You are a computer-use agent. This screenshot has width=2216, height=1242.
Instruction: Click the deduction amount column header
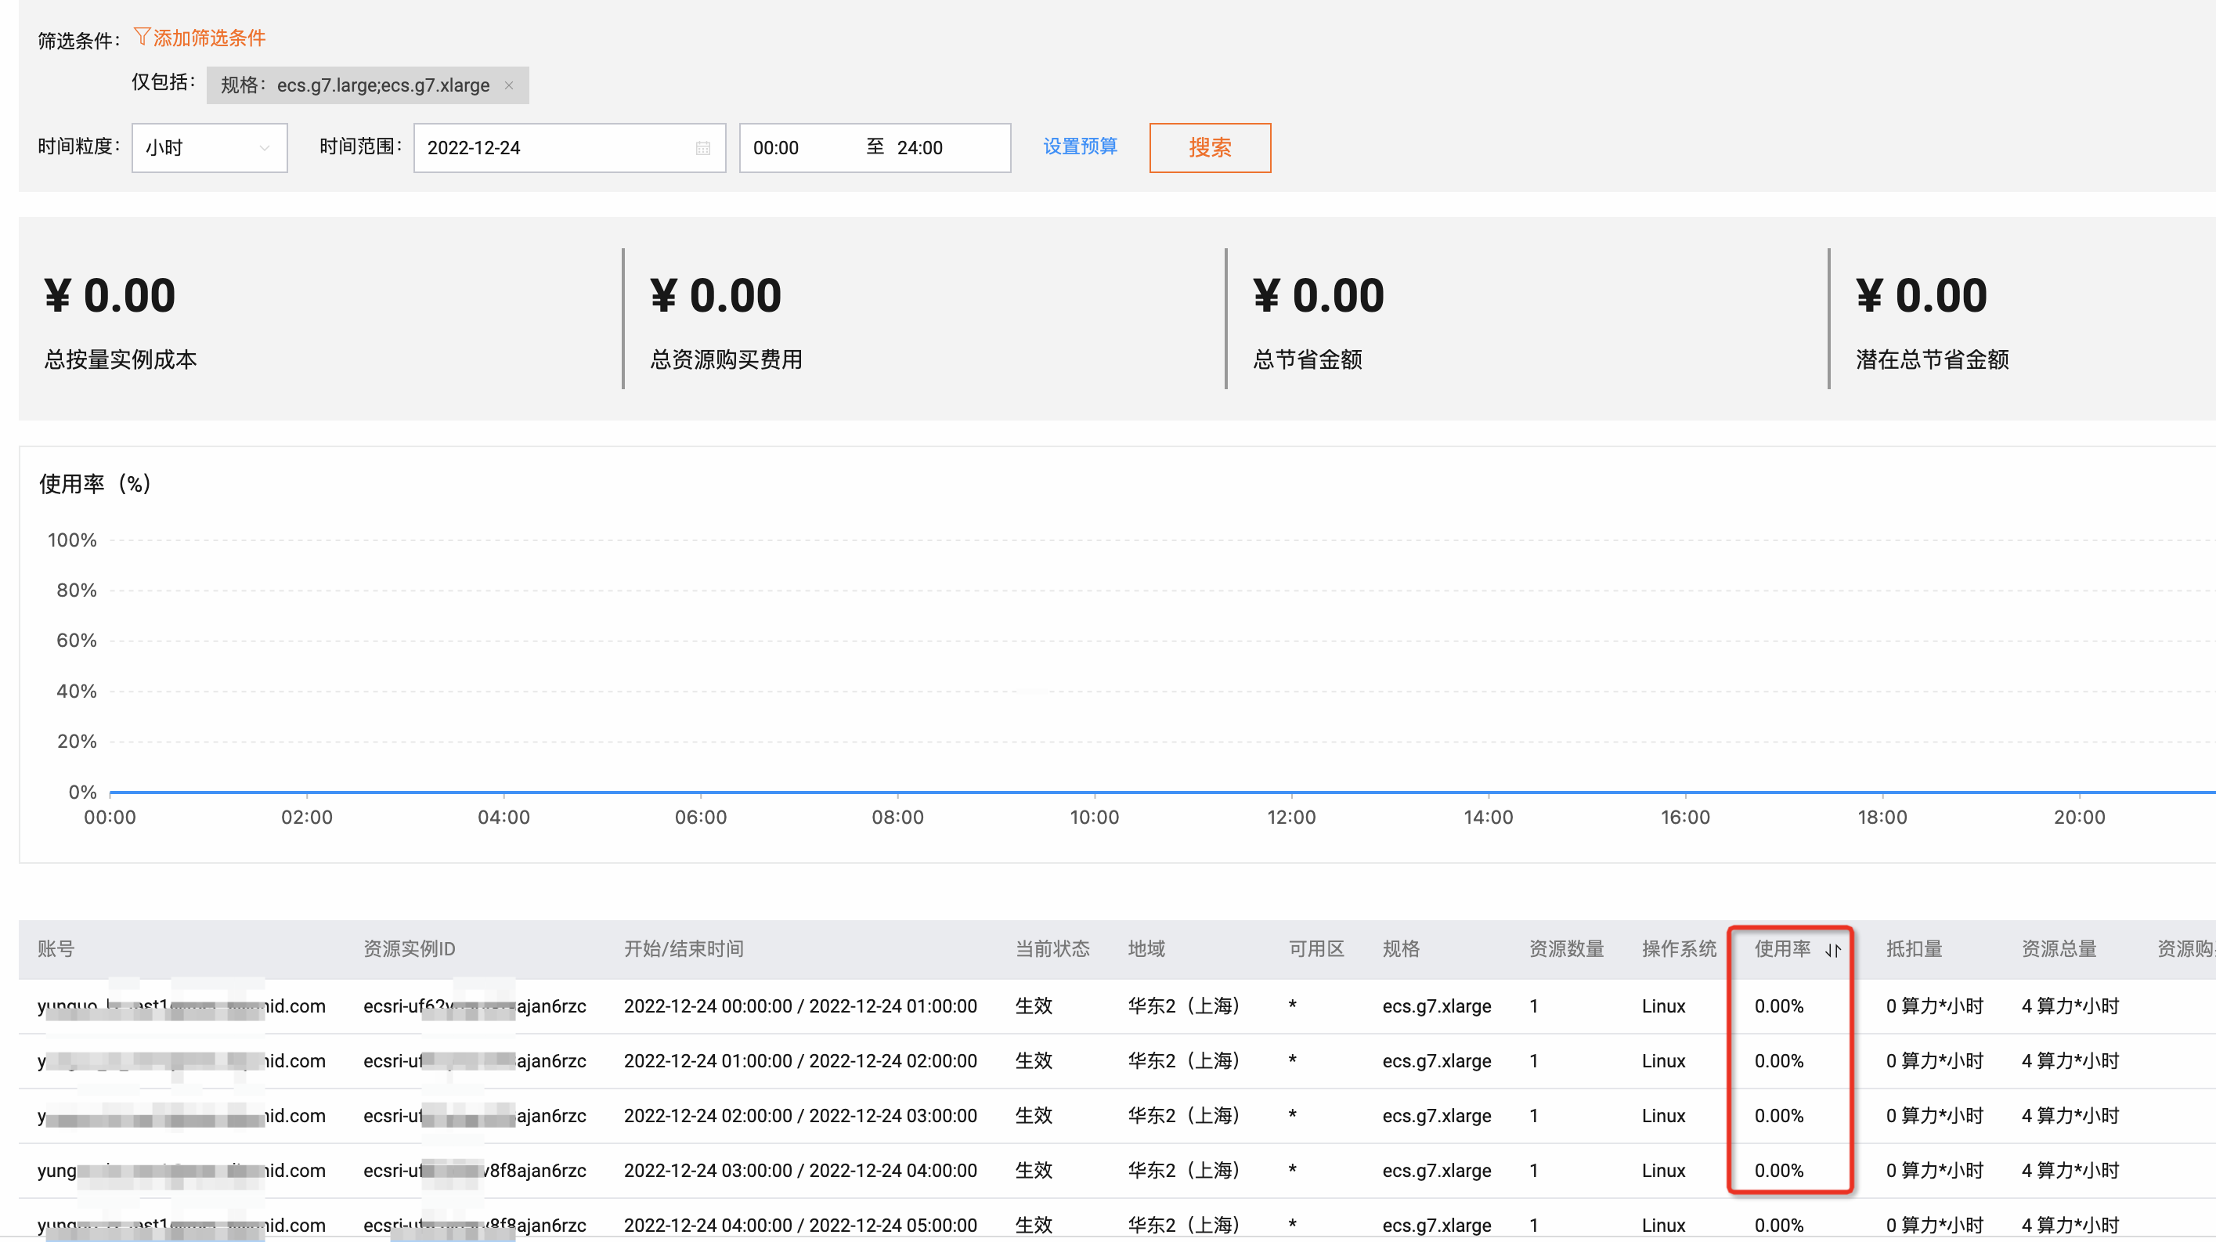tap(1913, 948)
